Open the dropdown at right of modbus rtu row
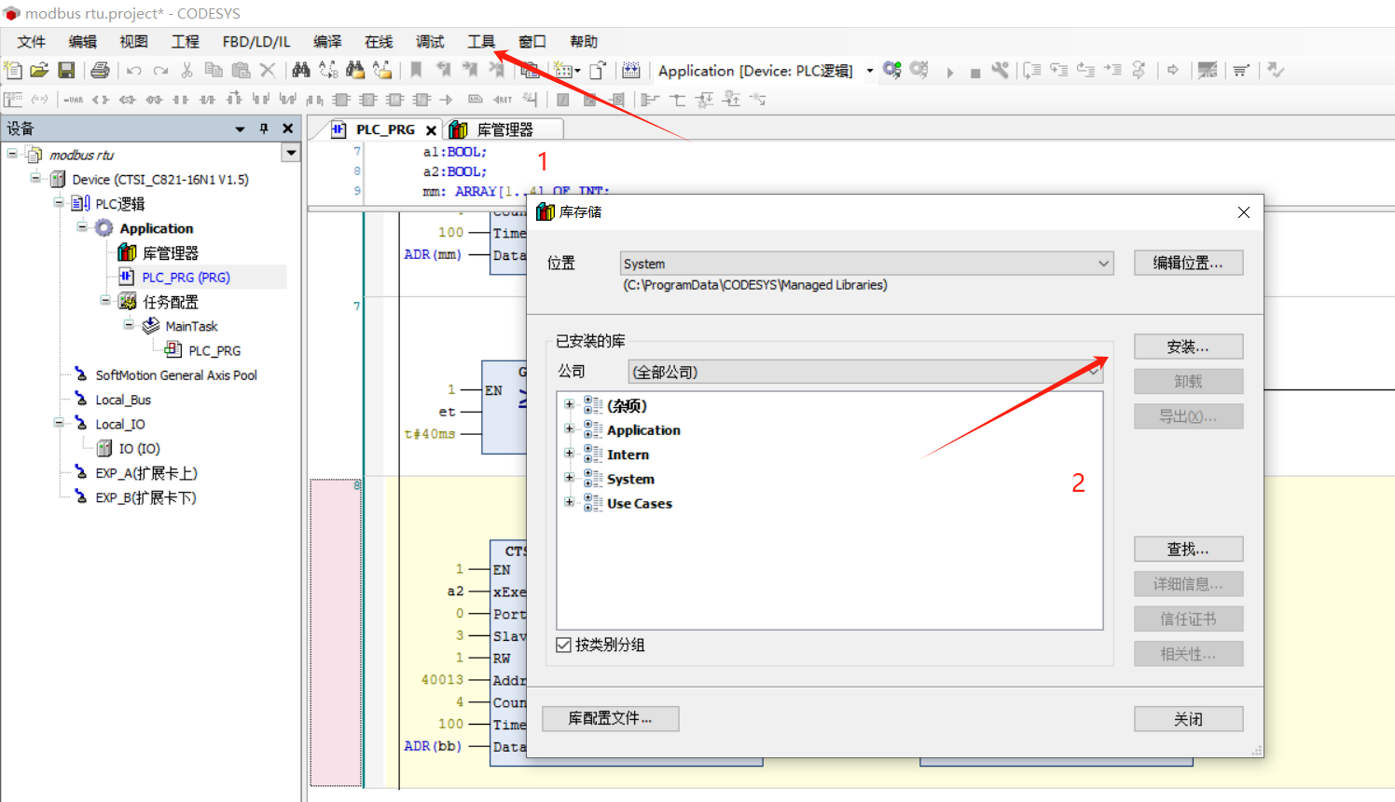Image resolution: width=1395 pixels, height=802 pixels. pyautogui.click(x=291, y=153)
